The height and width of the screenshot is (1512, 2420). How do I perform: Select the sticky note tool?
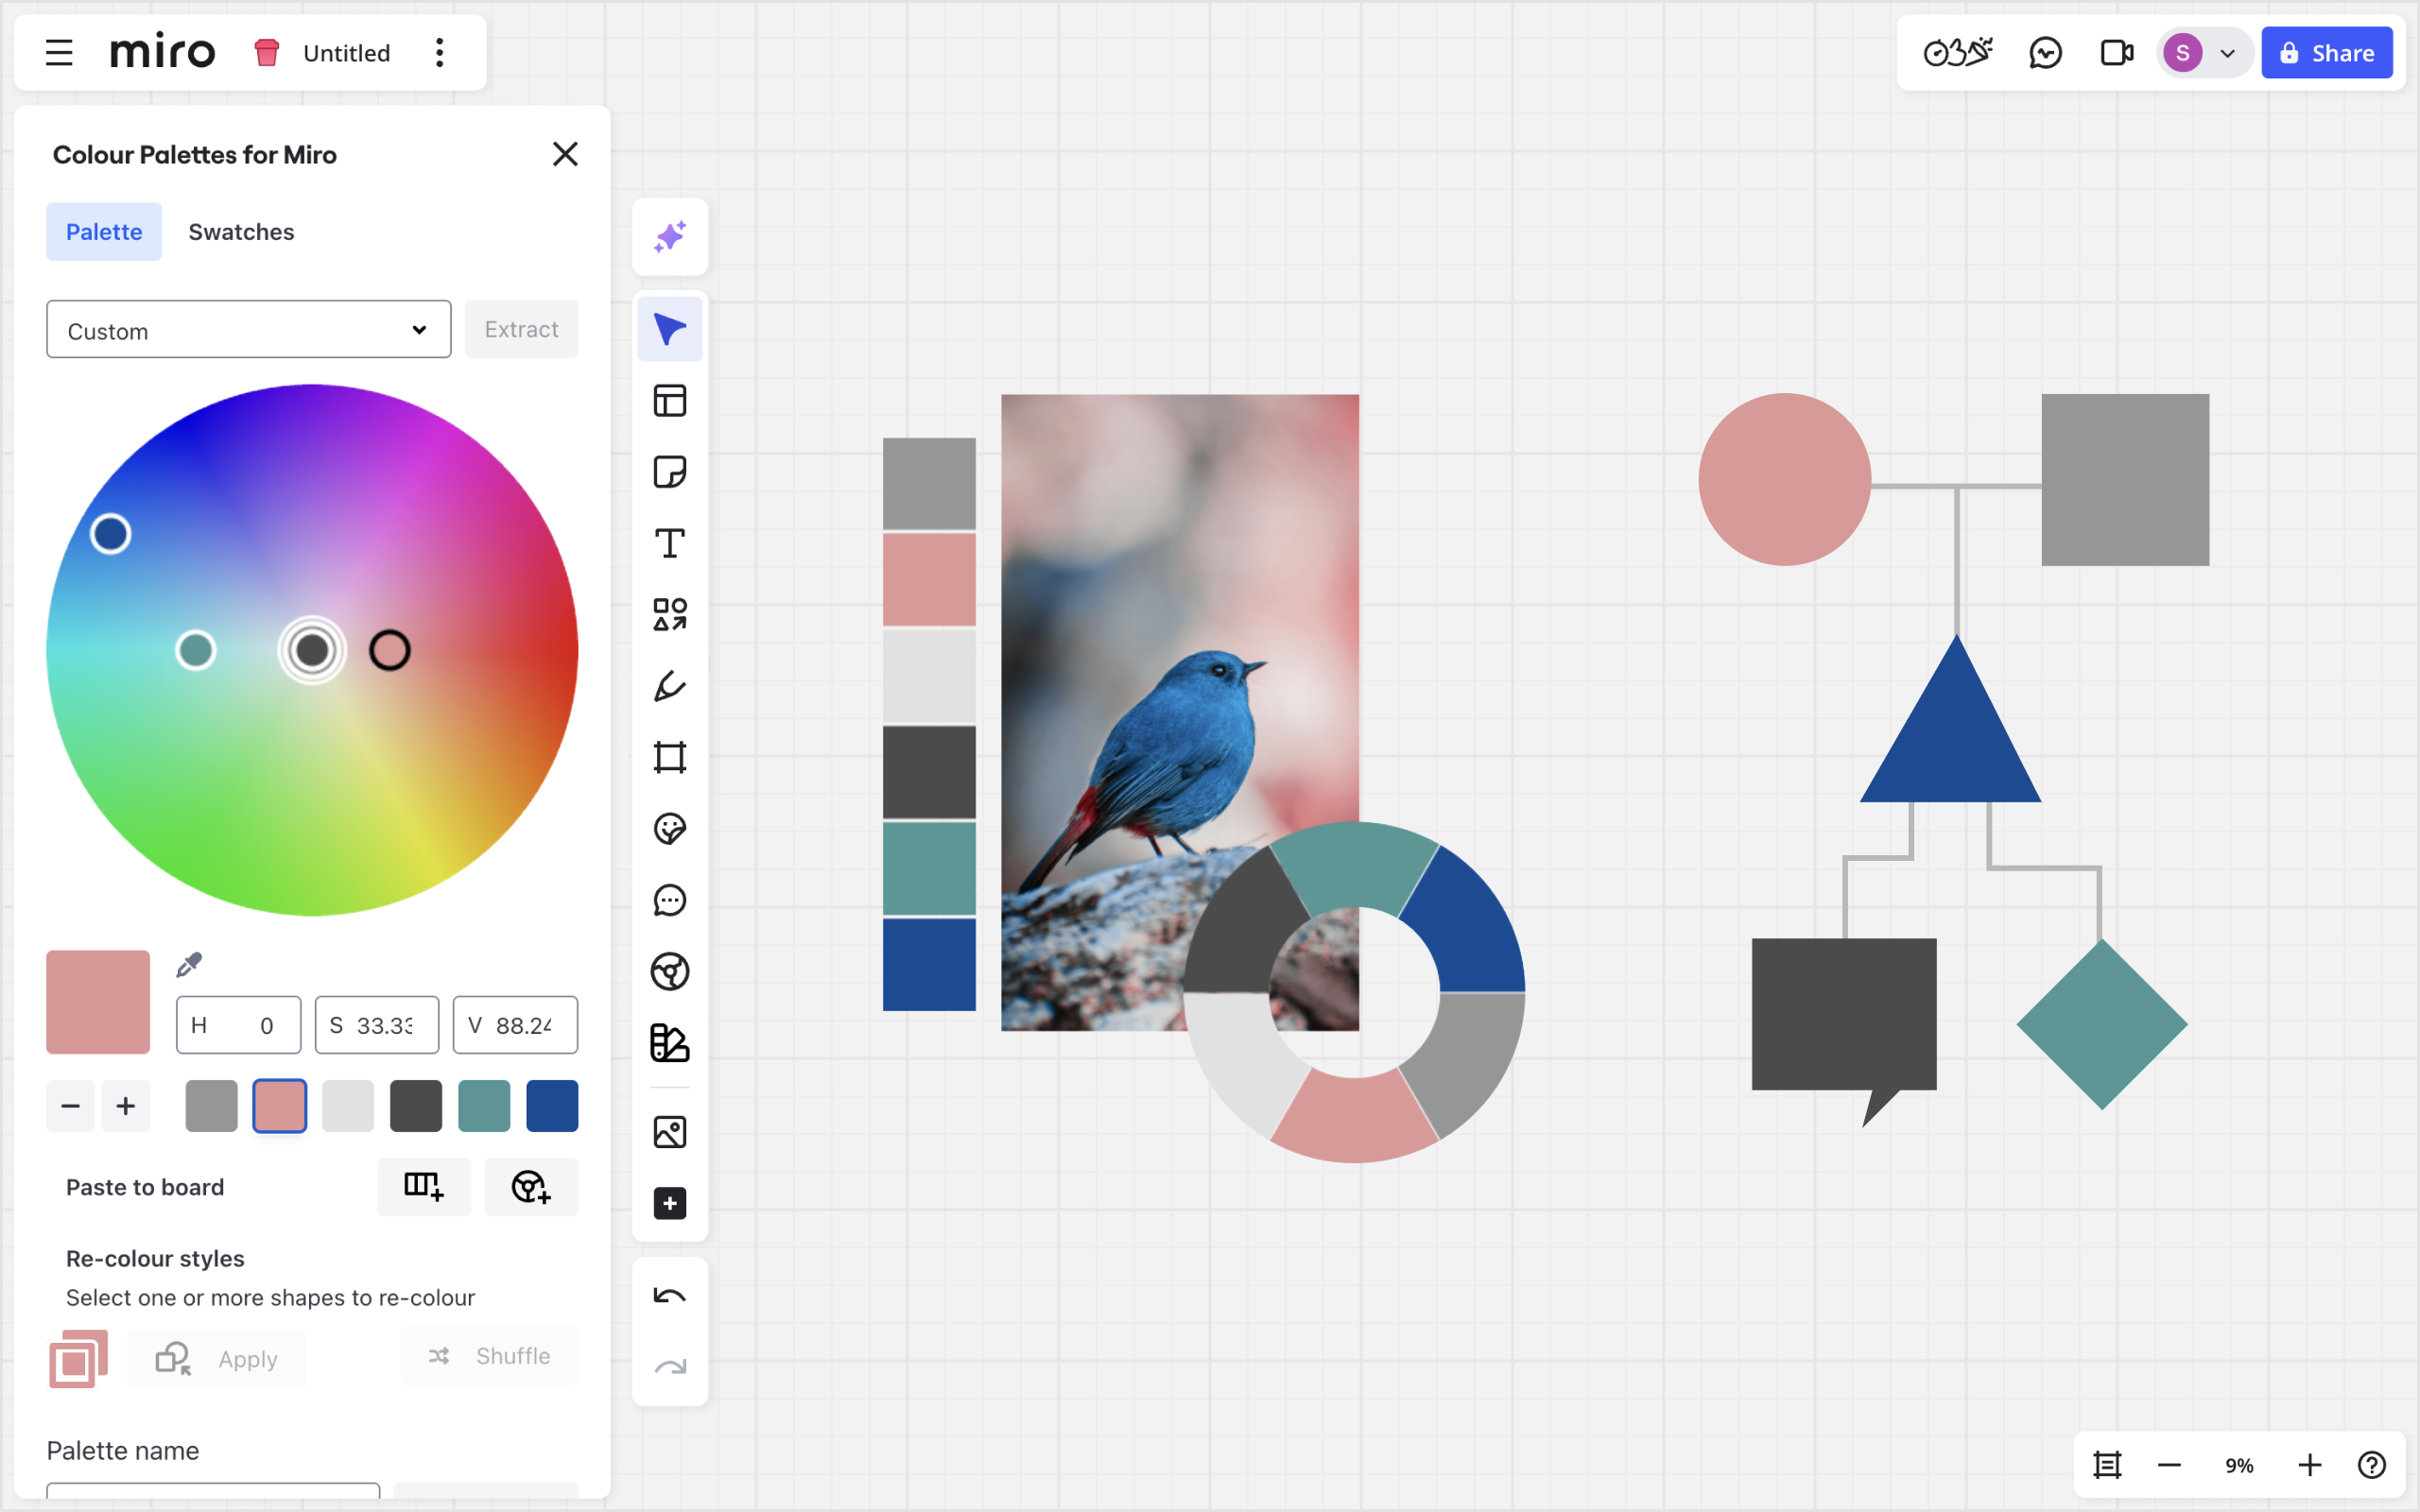click(669, 472)
